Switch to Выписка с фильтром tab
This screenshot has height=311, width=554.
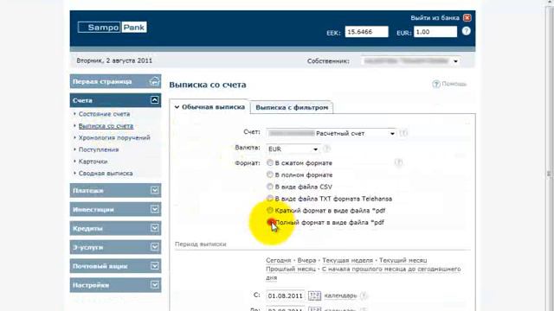pyautogui.click(x=292, y=107)
